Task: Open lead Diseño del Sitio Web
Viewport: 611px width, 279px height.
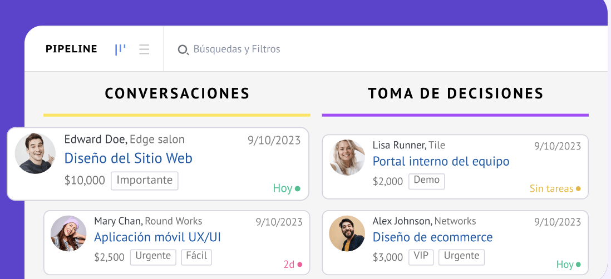Action: 128,158
